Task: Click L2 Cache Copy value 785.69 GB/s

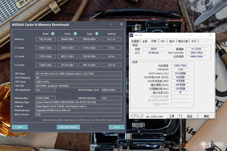Action: 89,56
